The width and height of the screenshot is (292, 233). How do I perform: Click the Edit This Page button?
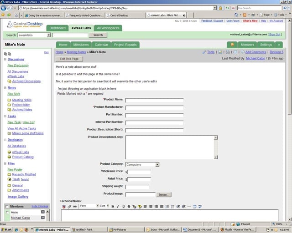[69, 59]
